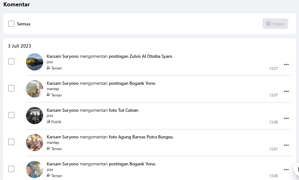Select checkbox for the 13.00 Bogank Yono comment
The height and width of the screenshot is (180, 299).
(x=11, y=169)
